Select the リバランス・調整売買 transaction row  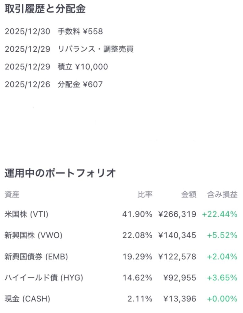(69, 49)
